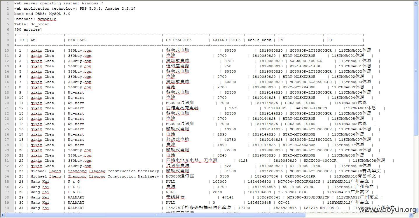
Task: Click the "PO" column header
Action: [x=329, y=40]
